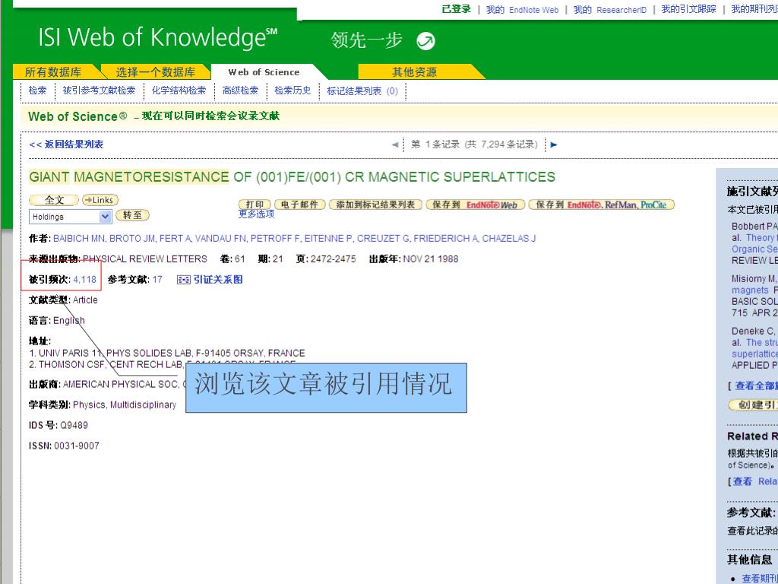
Task: Click PHYSICAL REVIEW LETTERS source text
Action: pyautogui.click(x=145, y=259)
